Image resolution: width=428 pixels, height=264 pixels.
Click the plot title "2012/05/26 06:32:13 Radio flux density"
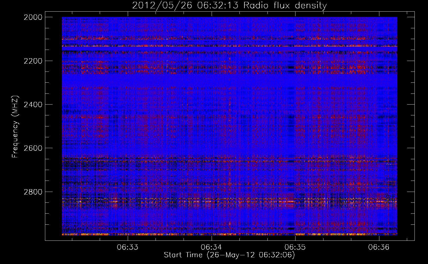229,5
